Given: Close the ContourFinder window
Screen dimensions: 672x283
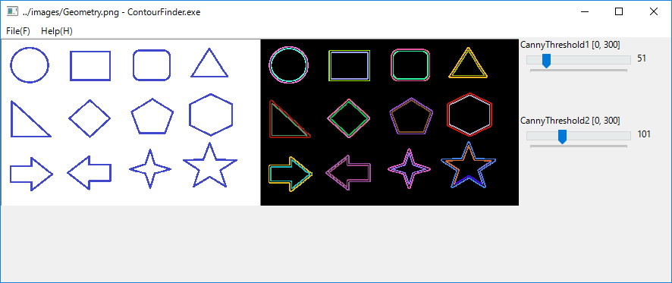Looking at the screenshot, I should pos(654,11).
